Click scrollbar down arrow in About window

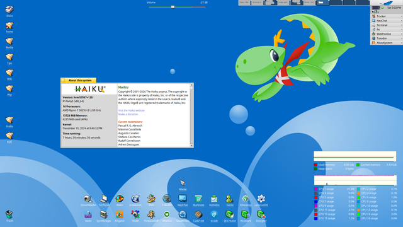(x=191, y=146)
